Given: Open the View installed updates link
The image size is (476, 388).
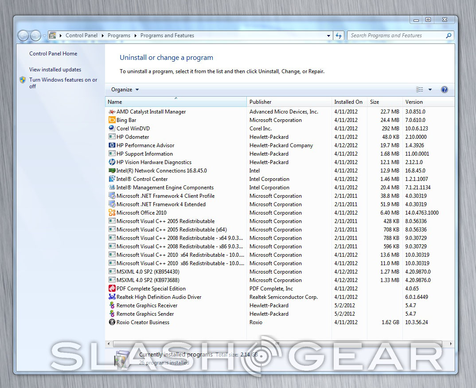Looking at the screenshot, I should tap(55, 70).
